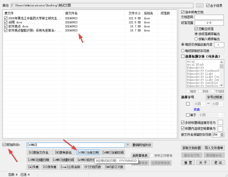The height and width of the screenshot is (177, 228).
Task: Click the 标题内连续空格替换为 input box
Action: click(220, 129)
